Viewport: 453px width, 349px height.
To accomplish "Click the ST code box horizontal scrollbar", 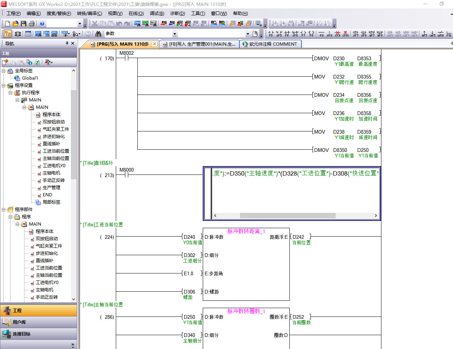I will click(288, 215).
